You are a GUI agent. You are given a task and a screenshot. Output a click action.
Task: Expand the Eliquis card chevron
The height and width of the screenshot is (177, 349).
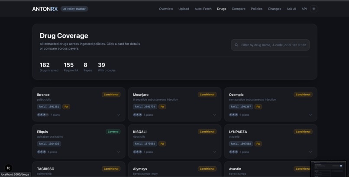[118, 152]
